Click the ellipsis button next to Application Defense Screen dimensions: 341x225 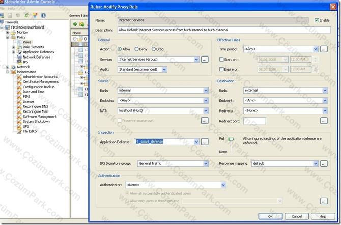coord(205,142)
